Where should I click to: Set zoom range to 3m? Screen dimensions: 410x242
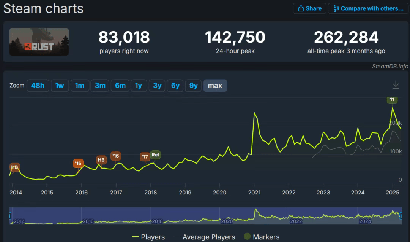coord(100,86)
